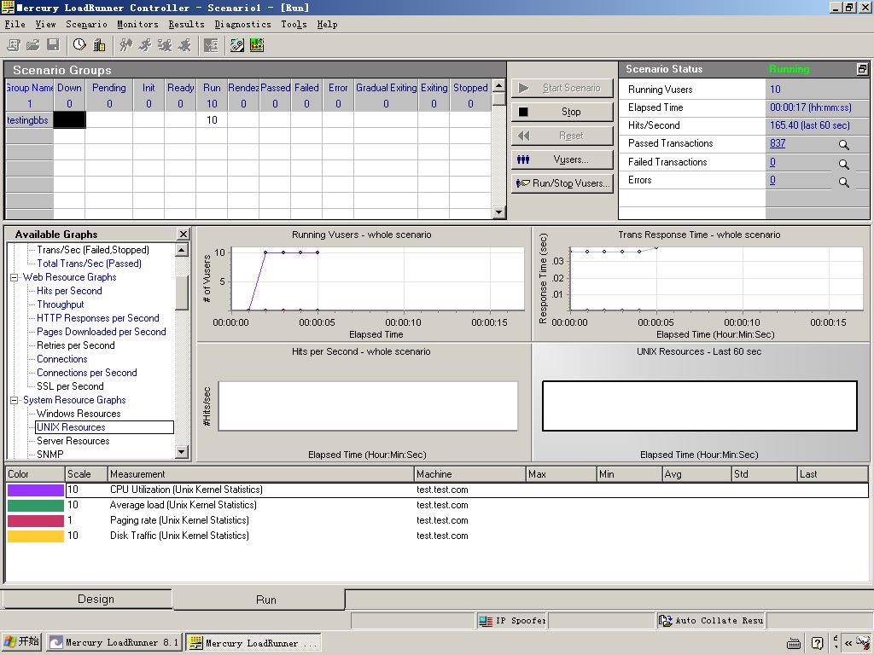Viewport: 874px width, 655px height.
Task: Click the Gradual Stop hourglass runner icon
Action: [165, 45]
